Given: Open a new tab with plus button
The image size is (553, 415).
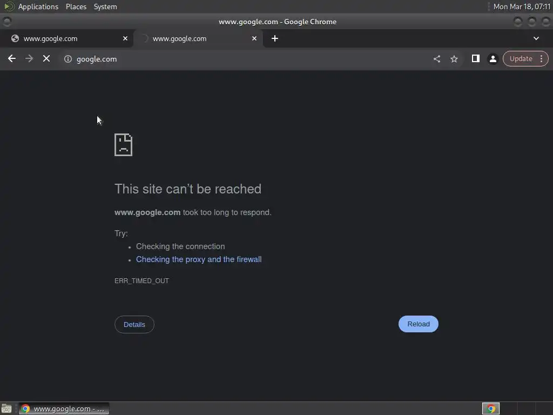Looking at the screenshot, I should (x=275, y=38).
